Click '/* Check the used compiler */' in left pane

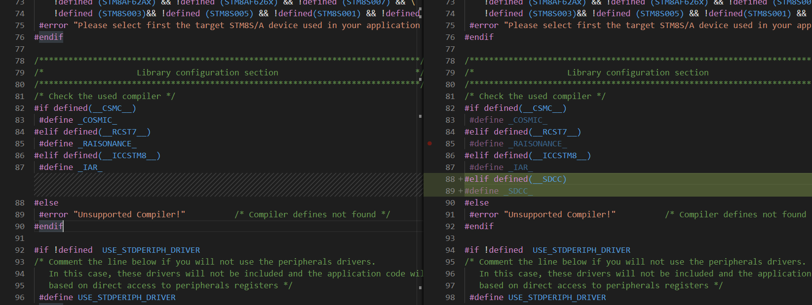coord(105,96)
